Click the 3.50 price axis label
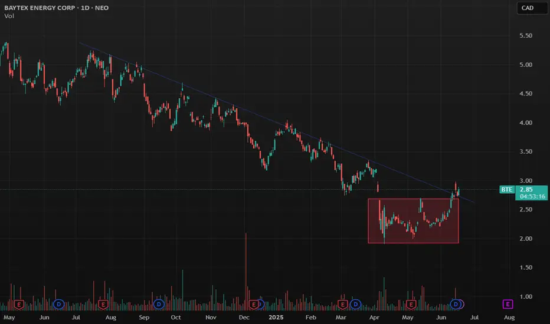550x324 pixels. tap(526, 151)
